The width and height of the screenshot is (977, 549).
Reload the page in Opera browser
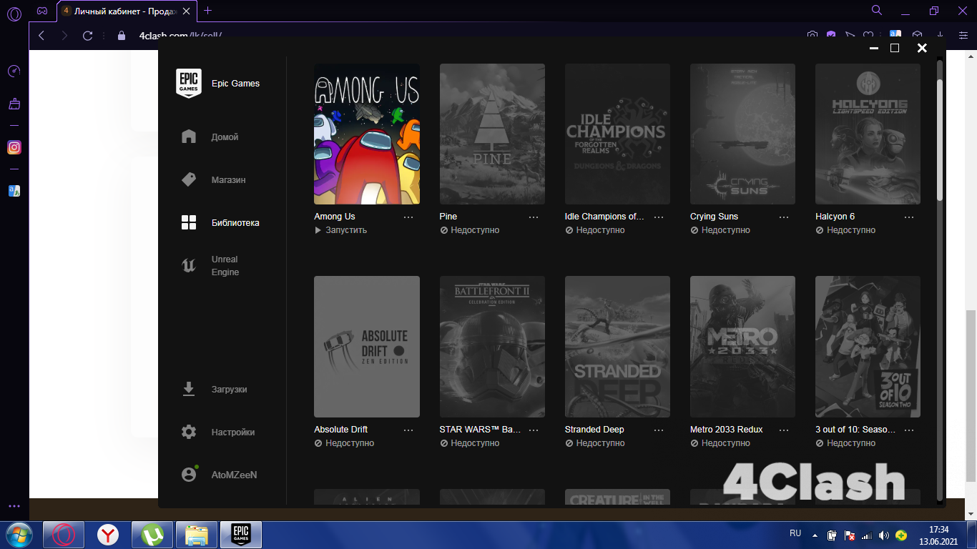[88, 36]
